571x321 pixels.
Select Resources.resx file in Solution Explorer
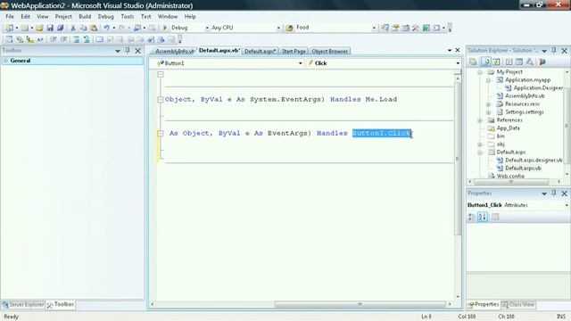[x=522, y=104]
